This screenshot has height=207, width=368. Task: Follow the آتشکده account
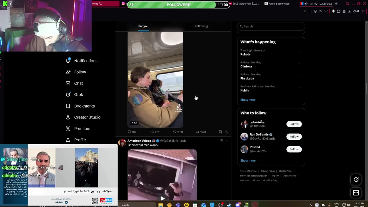tap(294, 124)
